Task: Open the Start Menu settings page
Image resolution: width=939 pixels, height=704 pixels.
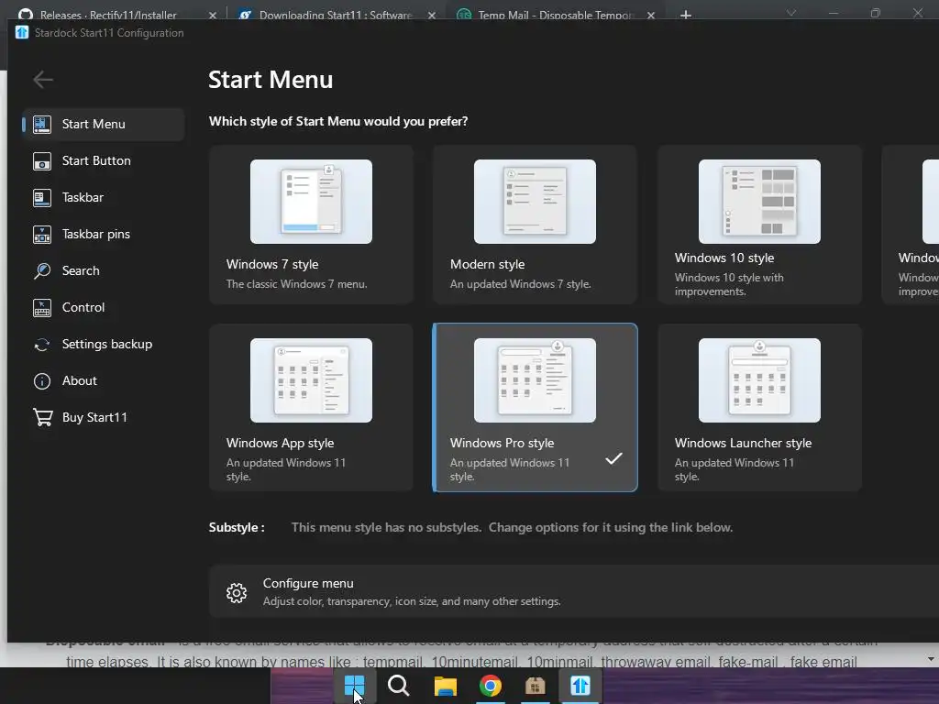Action: [x=103, y=124]
